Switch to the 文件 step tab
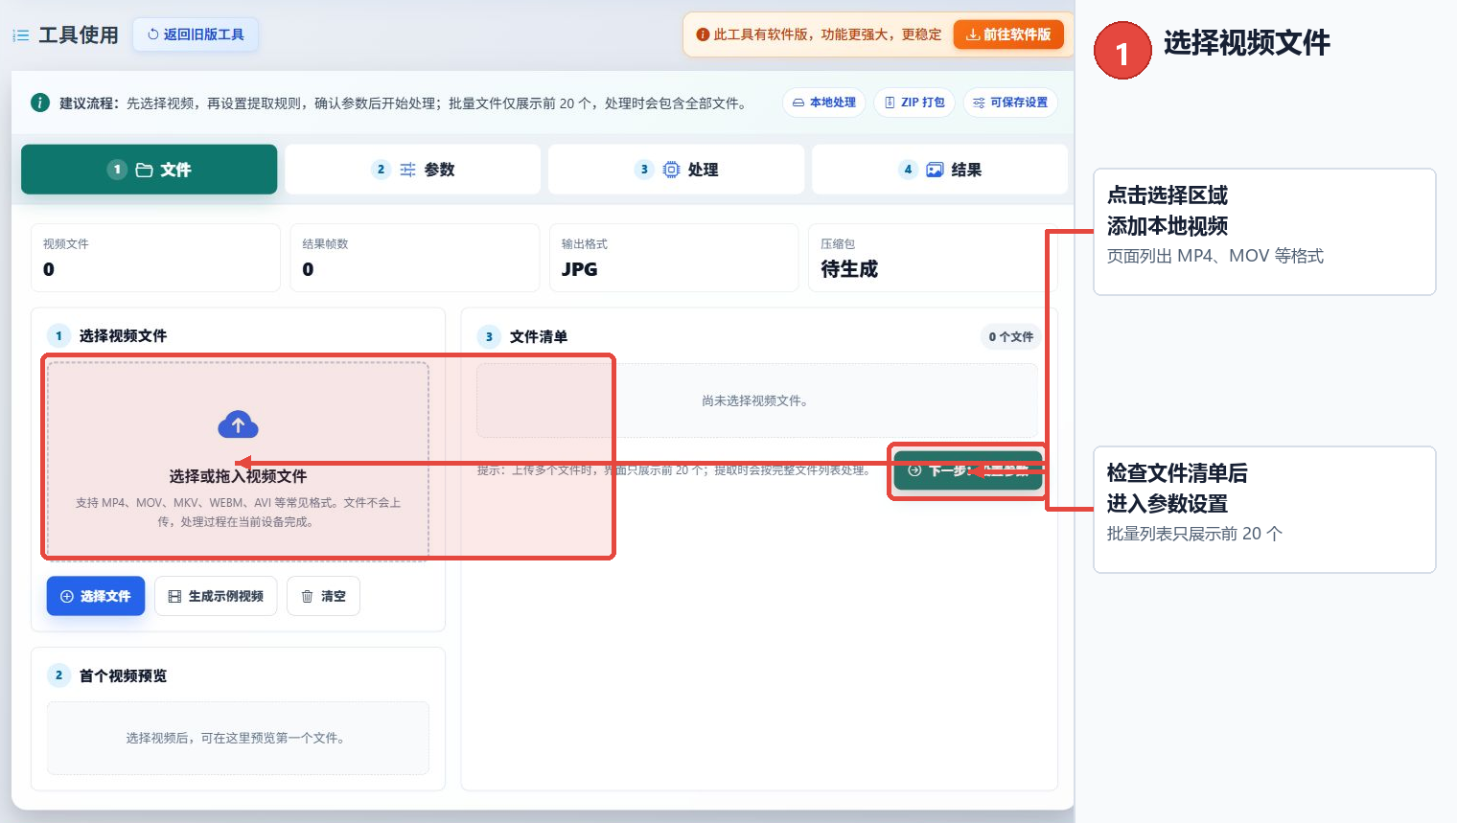This screenshot has height=823, width=1457. pos(150,170)
